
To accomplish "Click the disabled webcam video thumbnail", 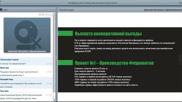I will click(27, 35).
